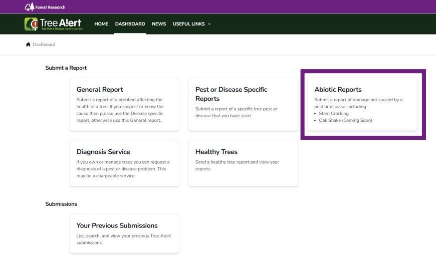Open the Abiotic Reports card
This screenshot has height=265, width=436.
coord(362,104)
